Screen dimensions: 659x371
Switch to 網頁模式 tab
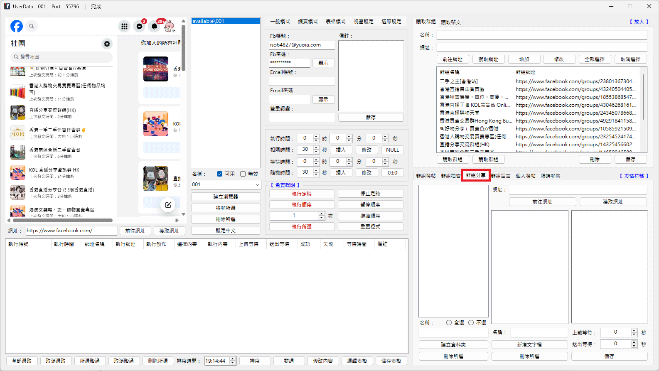click(x=308, y=22)
